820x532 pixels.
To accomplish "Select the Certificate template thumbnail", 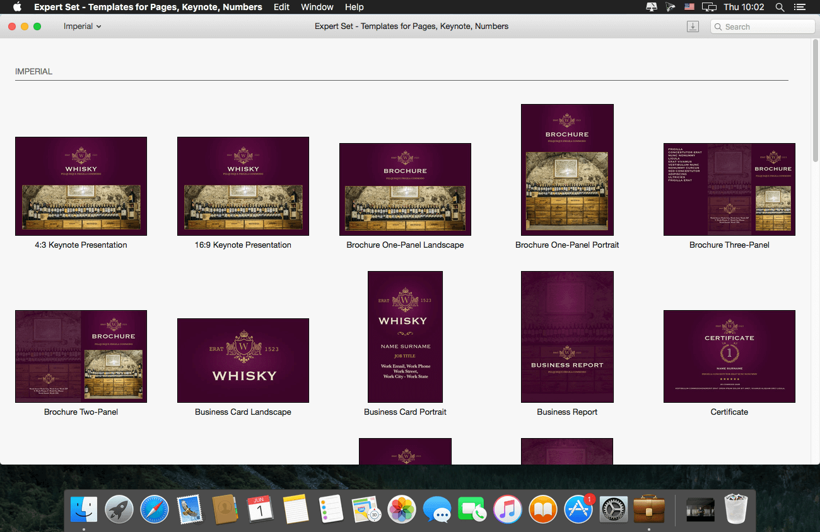I will (x=729, y=356).
